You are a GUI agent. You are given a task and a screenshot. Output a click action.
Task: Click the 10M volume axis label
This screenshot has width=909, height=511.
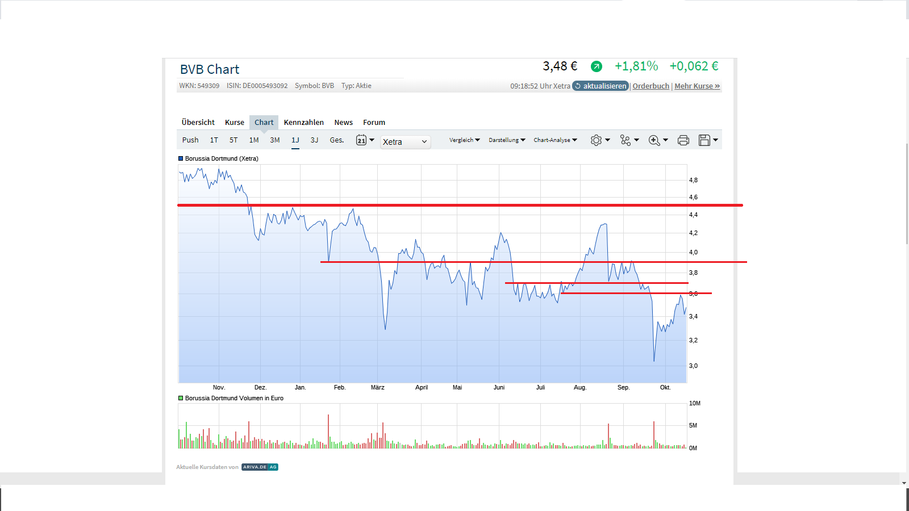point(695,403)
